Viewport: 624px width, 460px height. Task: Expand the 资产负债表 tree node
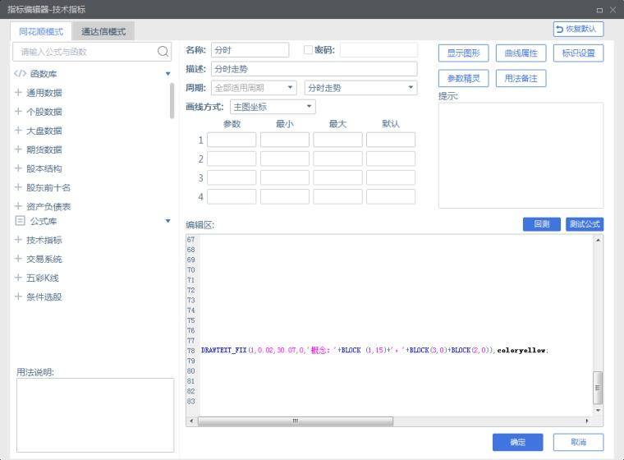click(x=18, y=206)
